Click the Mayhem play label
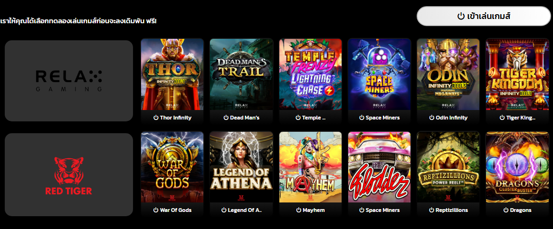Screen dimensions: 553x229 310,210
